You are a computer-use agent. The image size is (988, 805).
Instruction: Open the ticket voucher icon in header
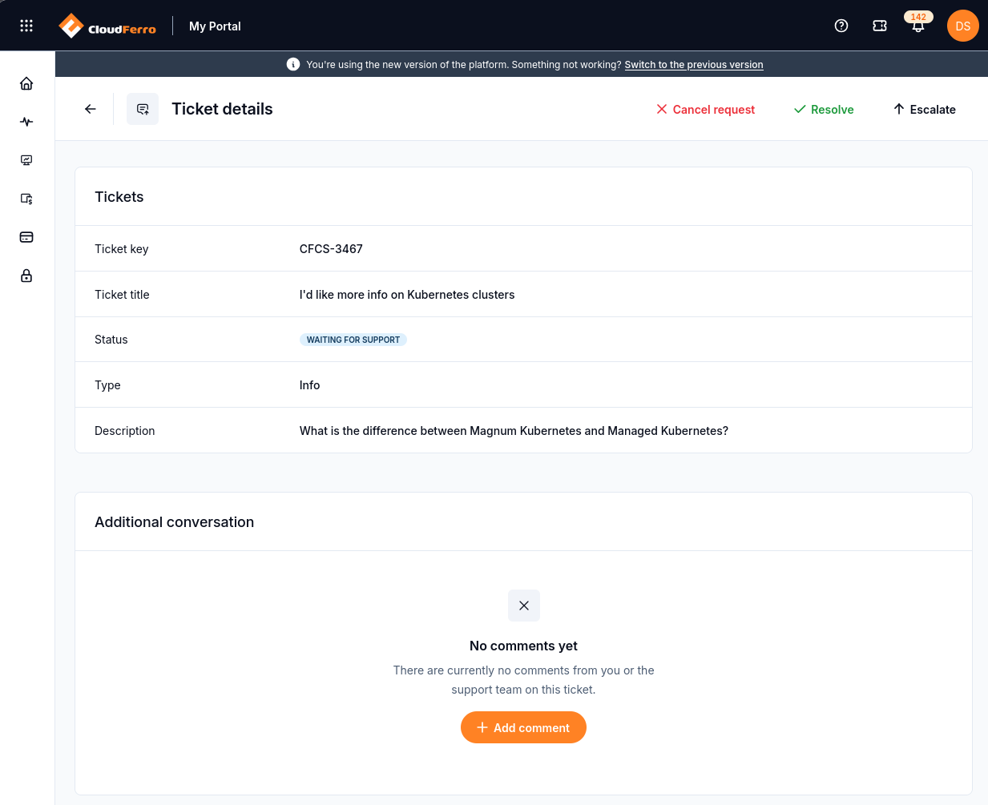click(880, 26)
